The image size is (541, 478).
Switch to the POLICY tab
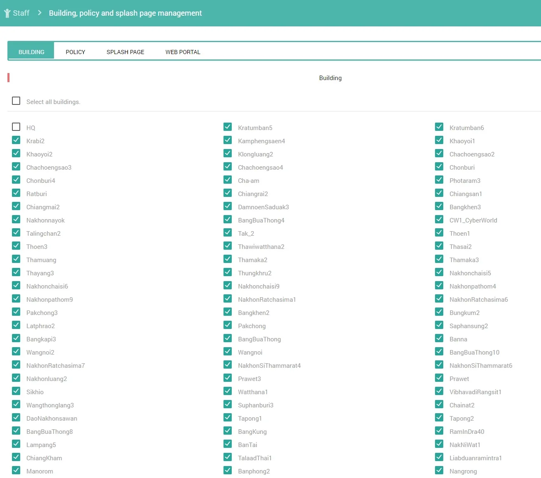point(75,52)
